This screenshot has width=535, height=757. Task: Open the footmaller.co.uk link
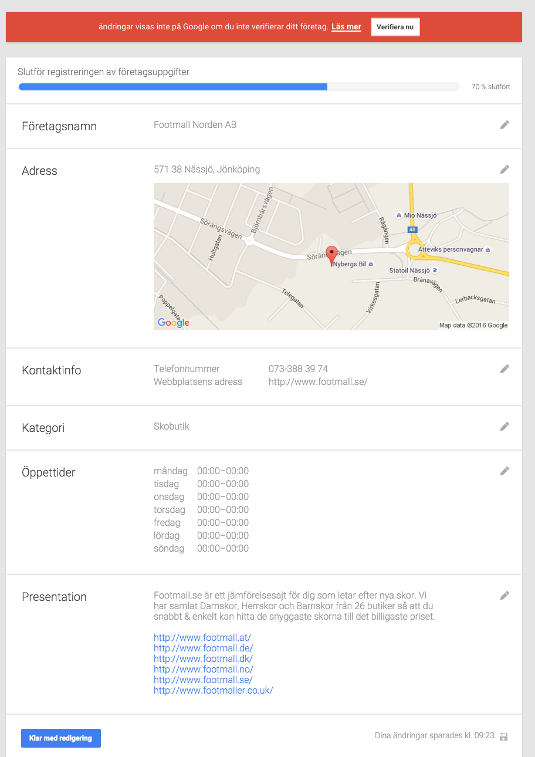(x=214, y=690)
